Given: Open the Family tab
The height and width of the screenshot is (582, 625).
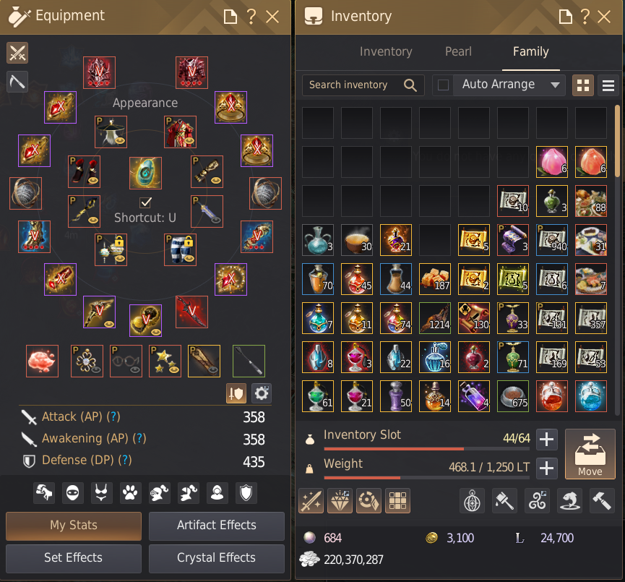Looking at the screenshot, I should [530, 52].
